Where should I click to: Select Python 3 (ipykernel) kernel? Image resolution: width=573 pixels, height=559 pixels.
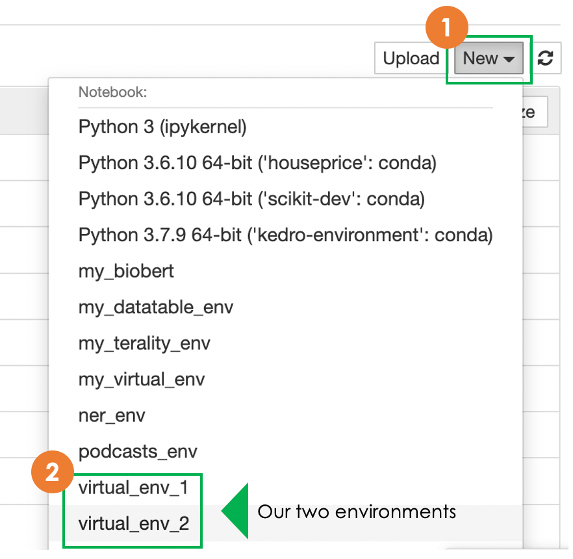tap(162, 127)
